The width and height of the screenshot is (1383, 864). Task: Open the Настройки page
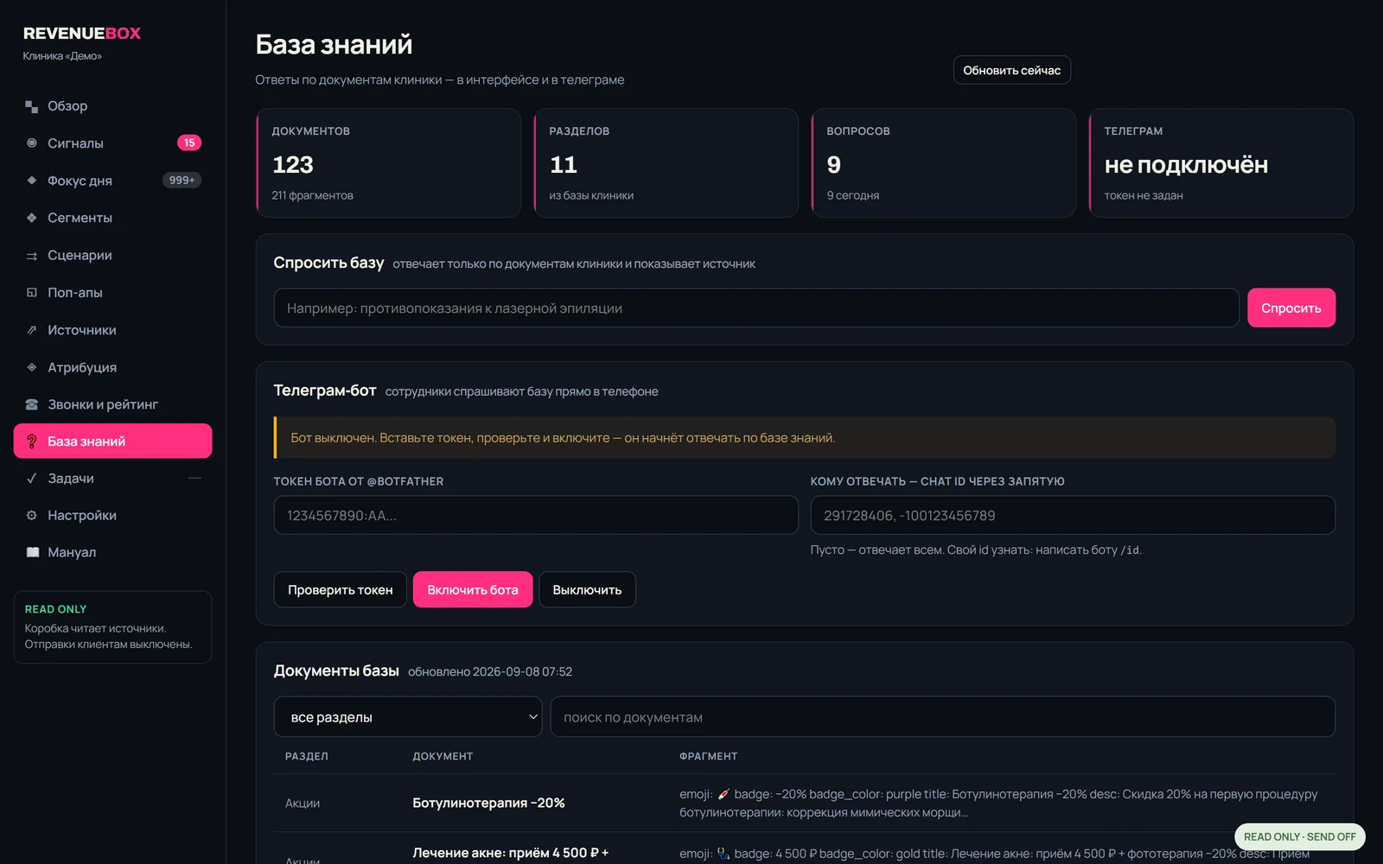[112, 516]
